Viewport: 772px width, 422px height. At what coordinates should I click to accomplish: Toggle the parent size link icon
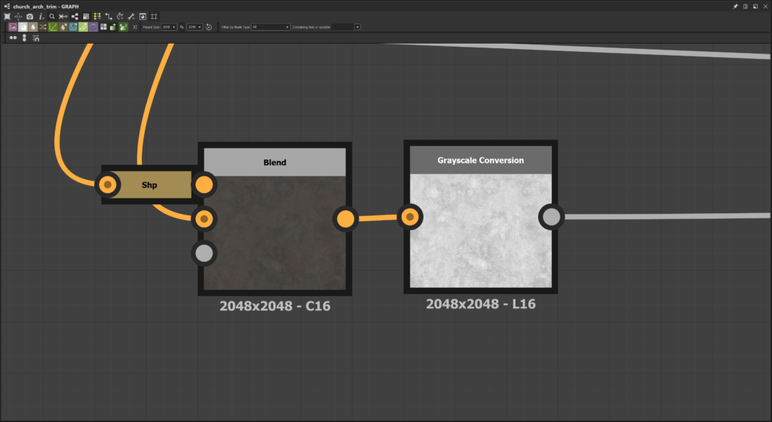point(181,27)
